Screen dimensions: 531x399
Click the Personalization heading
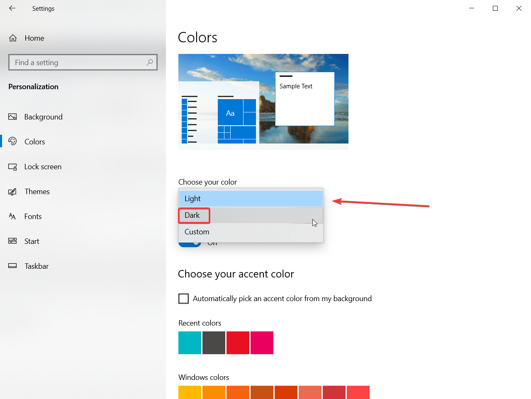[x=33, y=87]
